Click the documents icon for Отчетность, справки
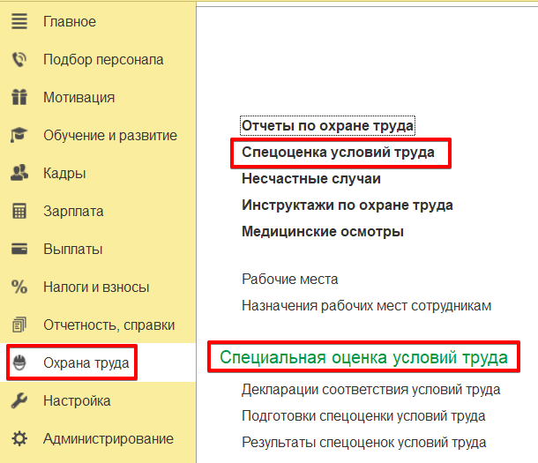The height and width of the screenshot is (463, 538). coord(19,325)
